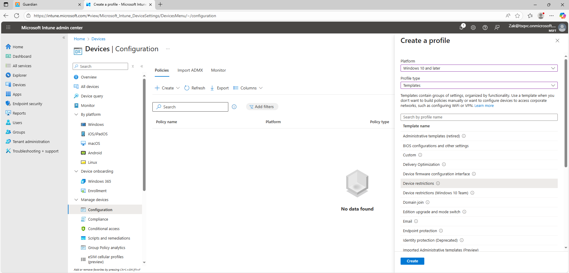The height and width of the screenshot is (273, 569).
Task: Collapse the Manage devices section
Action: [76, 200]
